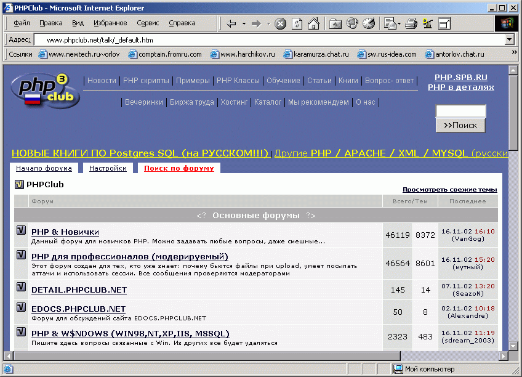Click the >>Поиск search button
Viewport: 522px width, 377px height.
pos(460,126)
